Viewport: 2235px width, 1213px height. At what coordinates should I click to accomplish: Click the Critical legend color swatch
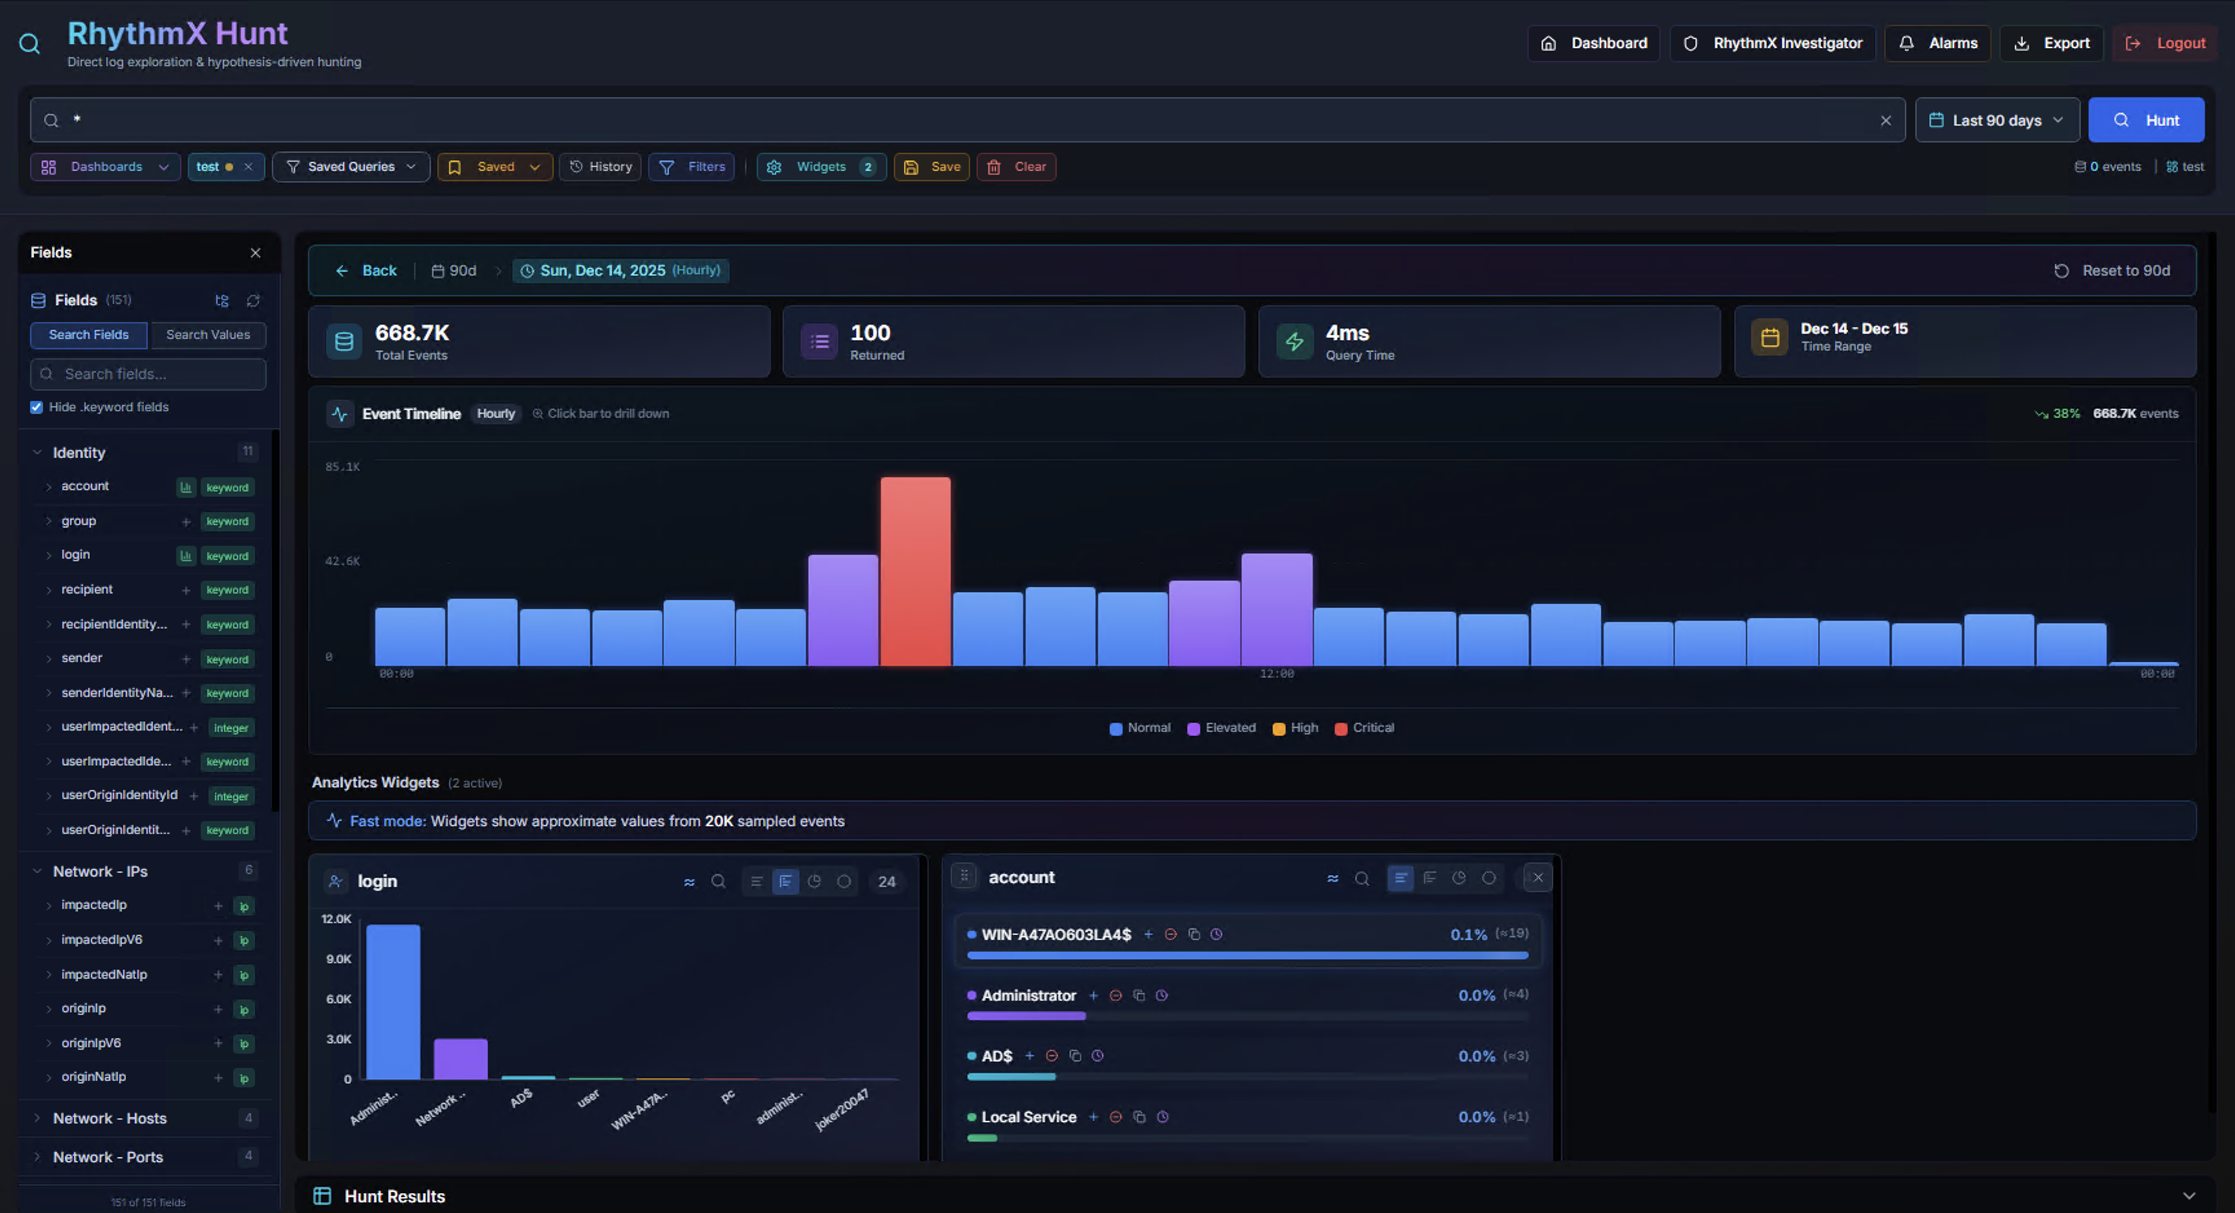(x=1341, y=728)
